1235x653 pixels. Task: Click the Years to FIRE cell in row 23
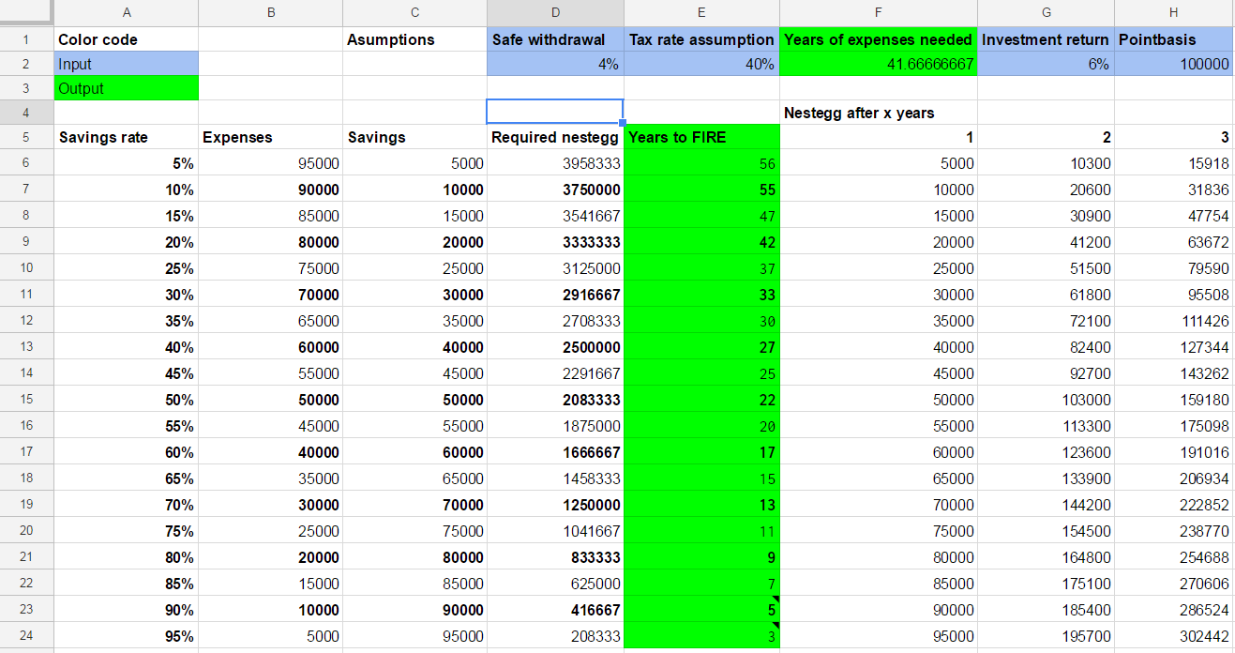[x=701, y=610]
